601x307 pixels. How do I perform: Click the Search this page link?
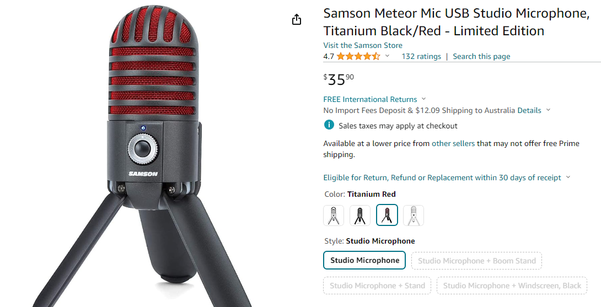click(x=481, y=56)
